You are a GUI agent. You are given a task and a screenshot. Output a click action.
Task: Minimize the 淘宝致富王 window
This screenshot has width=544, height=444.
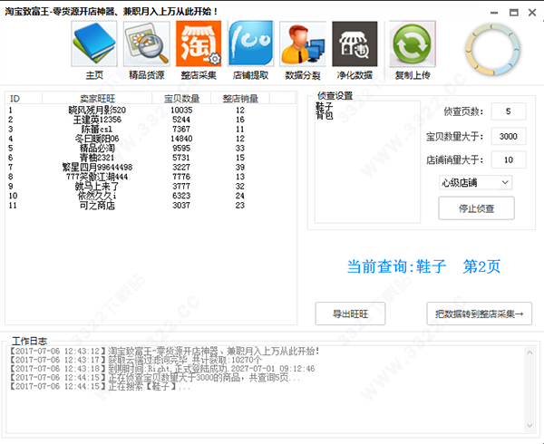coord(494,13)
